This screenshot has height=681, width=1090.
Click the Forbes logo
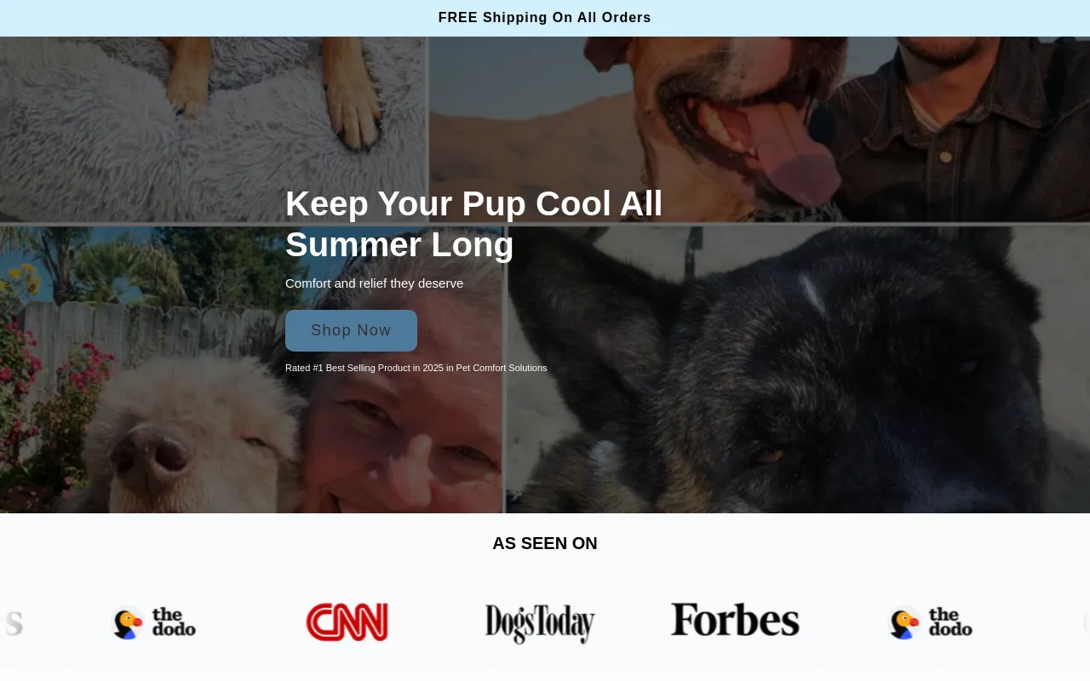[x=735, y=621]
